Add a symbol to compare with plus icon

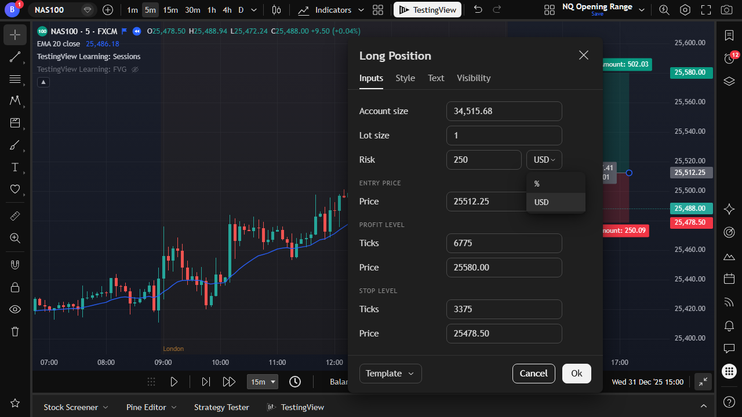click(x=108, y=10)
